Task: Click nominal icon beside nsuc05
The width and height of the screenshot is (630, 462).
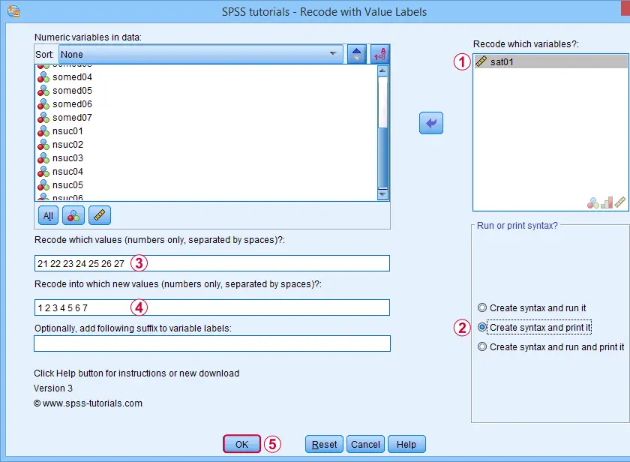Action: tap(43, 185)
